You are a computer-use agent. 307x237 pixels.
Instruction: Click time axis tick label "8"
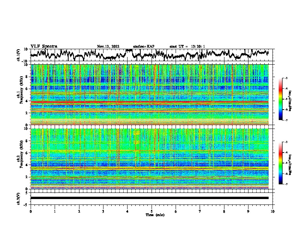click(224, 211)
